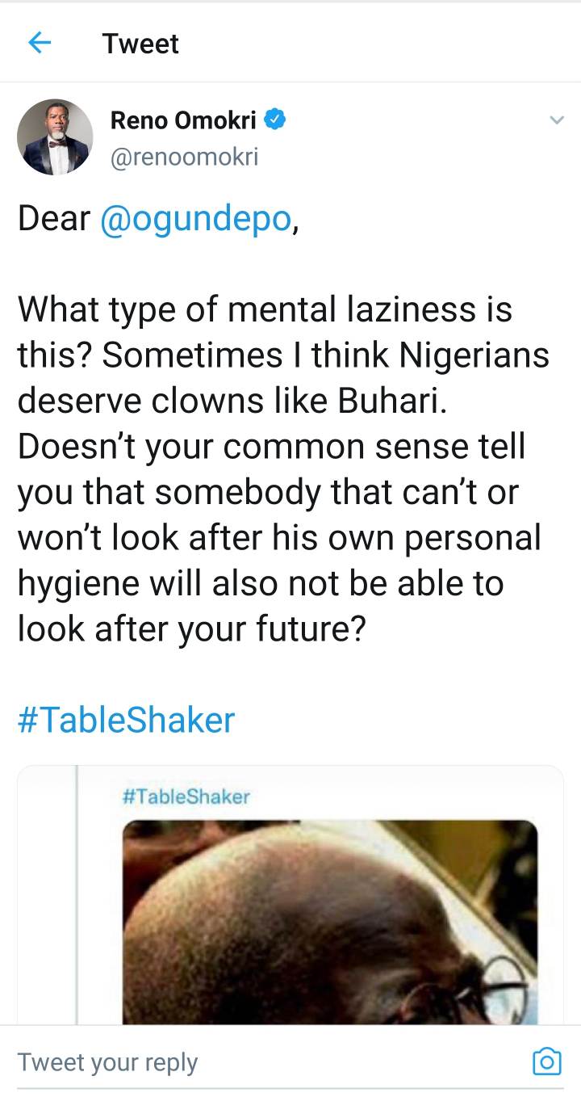Tap the camera icon in reply bar
This screenshot has height=1097, width=581.
[546, 1061]
